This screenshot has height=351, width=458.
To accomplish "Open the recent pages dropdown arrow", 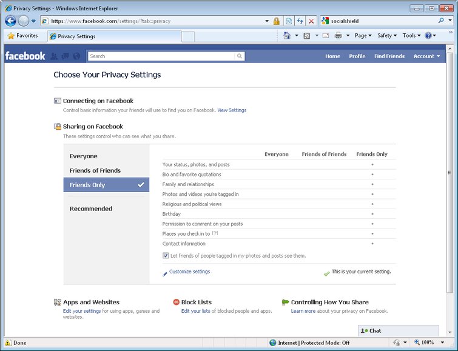I will click(33, 21).
